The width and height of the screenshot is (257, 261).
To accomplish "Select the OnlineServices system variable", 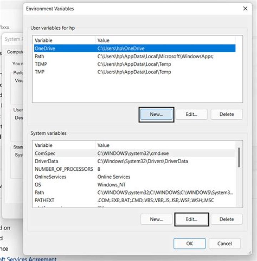I will pos(135,177).
